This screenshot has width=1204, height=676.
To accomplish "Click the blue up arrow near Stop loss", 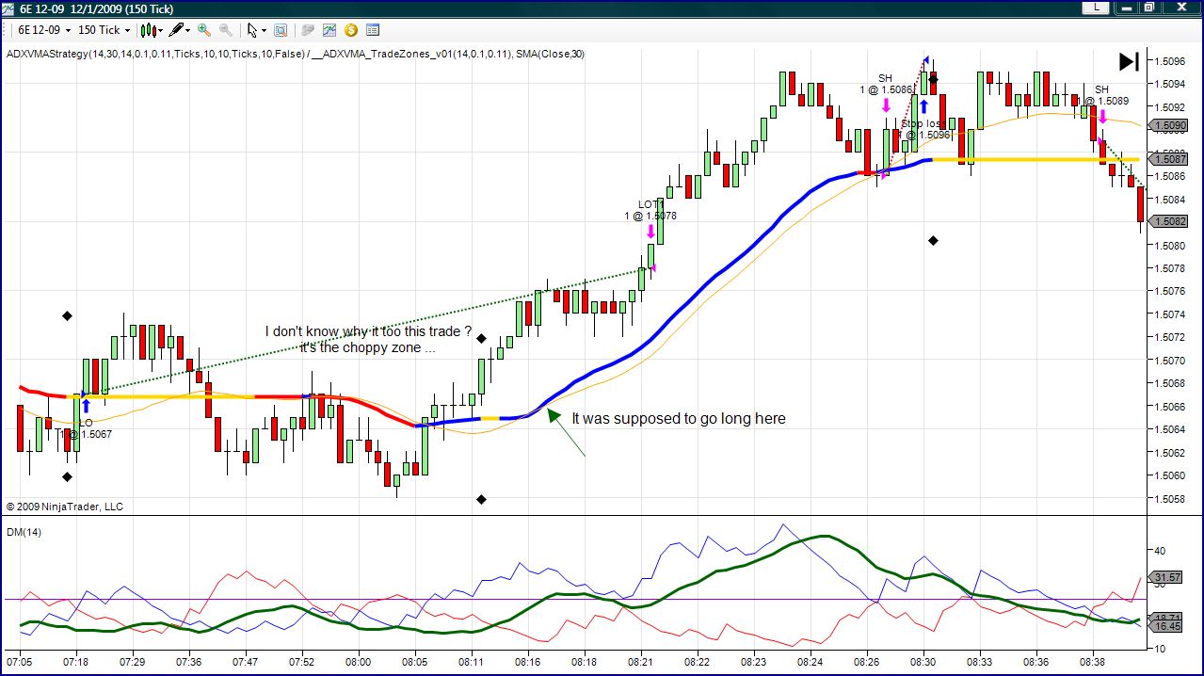I will coord(924,106).
